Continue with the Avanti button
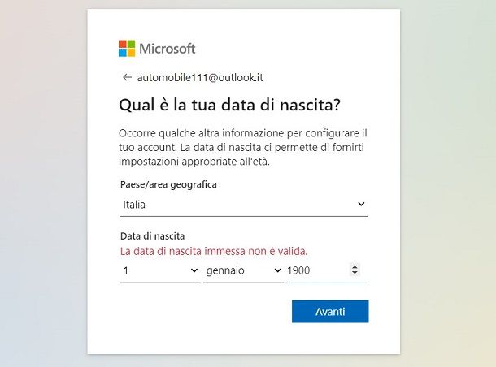This screenshot has width=496, height=367. 330,312
